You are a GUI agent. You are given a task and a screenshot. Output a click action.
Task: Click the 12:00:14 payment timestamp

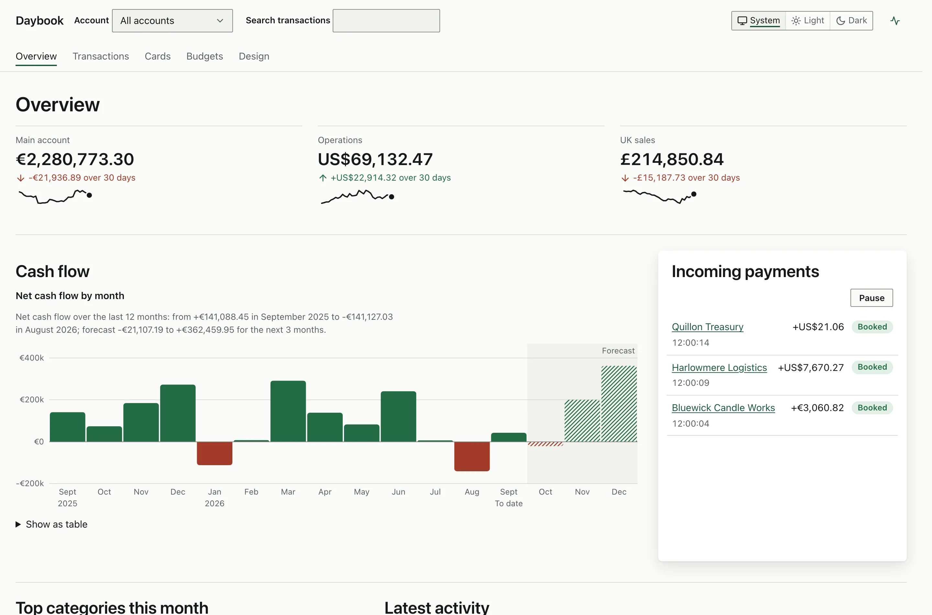(x=691, y=342)
